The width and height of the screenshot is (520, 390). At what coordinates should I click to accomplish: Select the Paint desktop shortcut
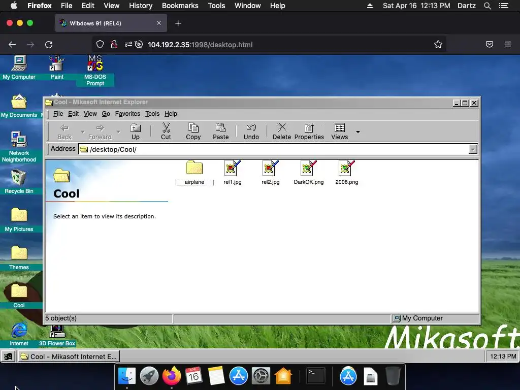click(x=57, y=68)
